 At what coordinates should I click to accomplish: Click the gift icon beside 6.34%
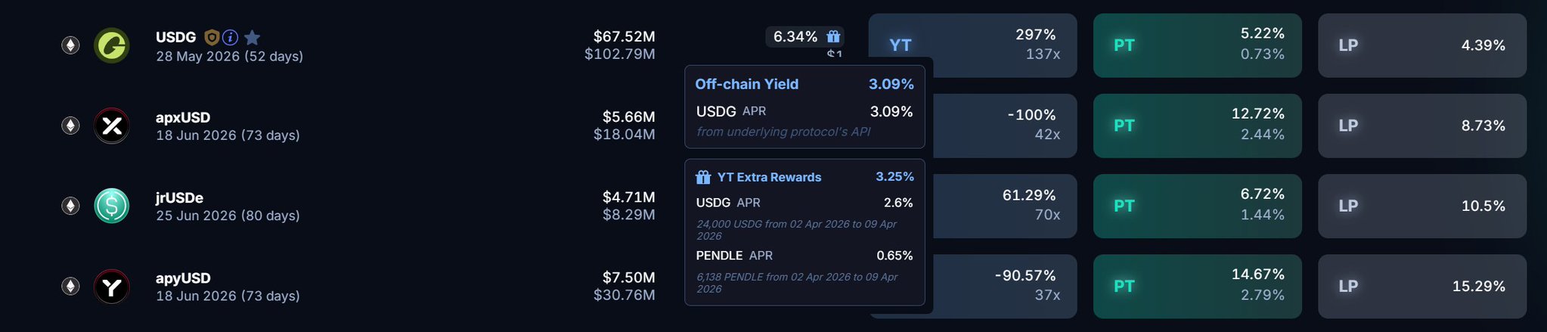click(x=833, y=36)
